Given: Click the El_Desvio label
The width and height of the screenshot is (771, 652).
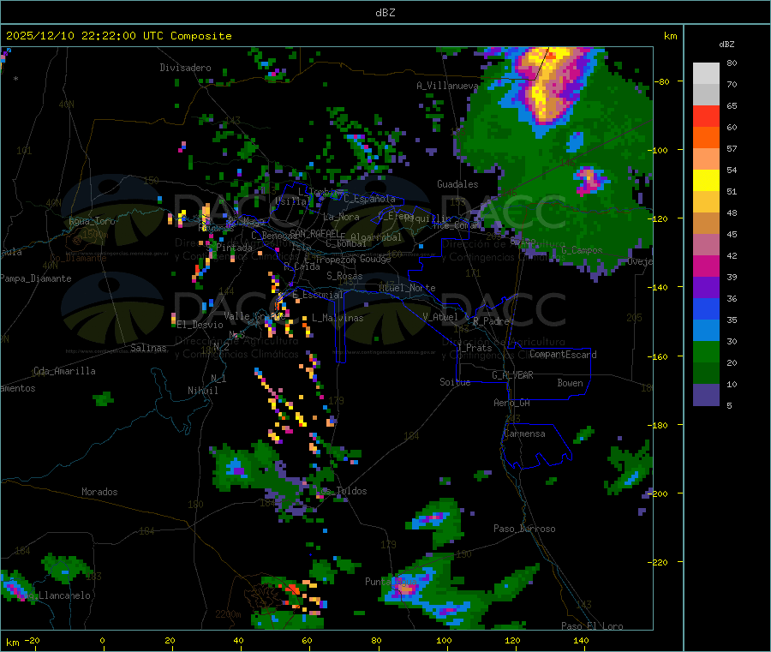Looking at the screenshot, I should tap(200, 325).
